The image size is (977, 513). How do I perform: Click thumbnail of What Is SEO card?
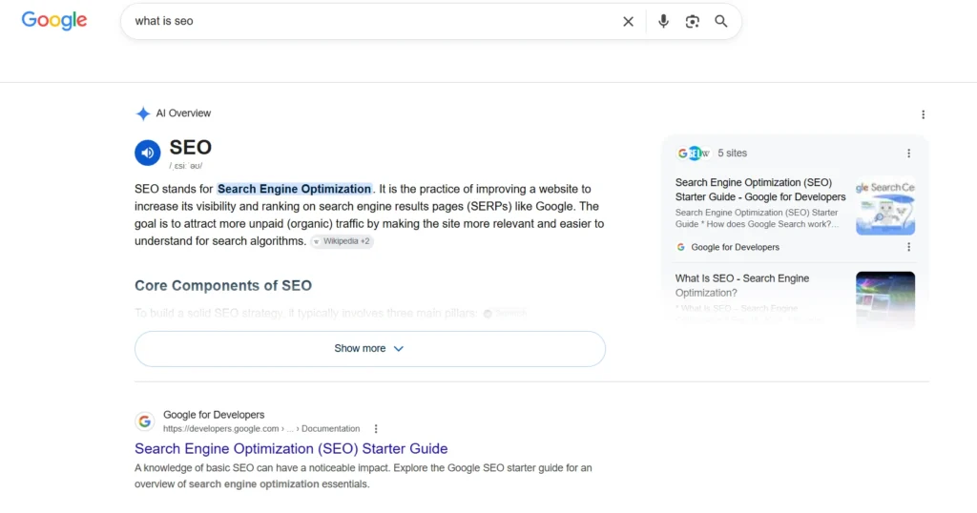(x=885, y=298)
